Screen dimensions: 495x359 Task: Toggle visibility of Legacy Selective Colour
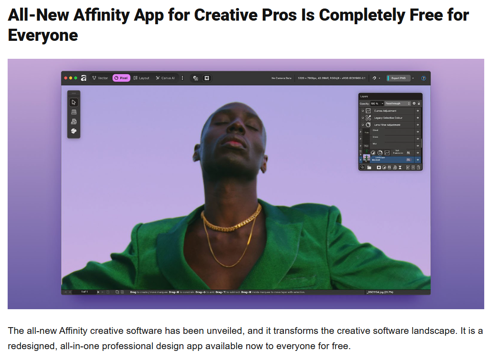point(417,118)
